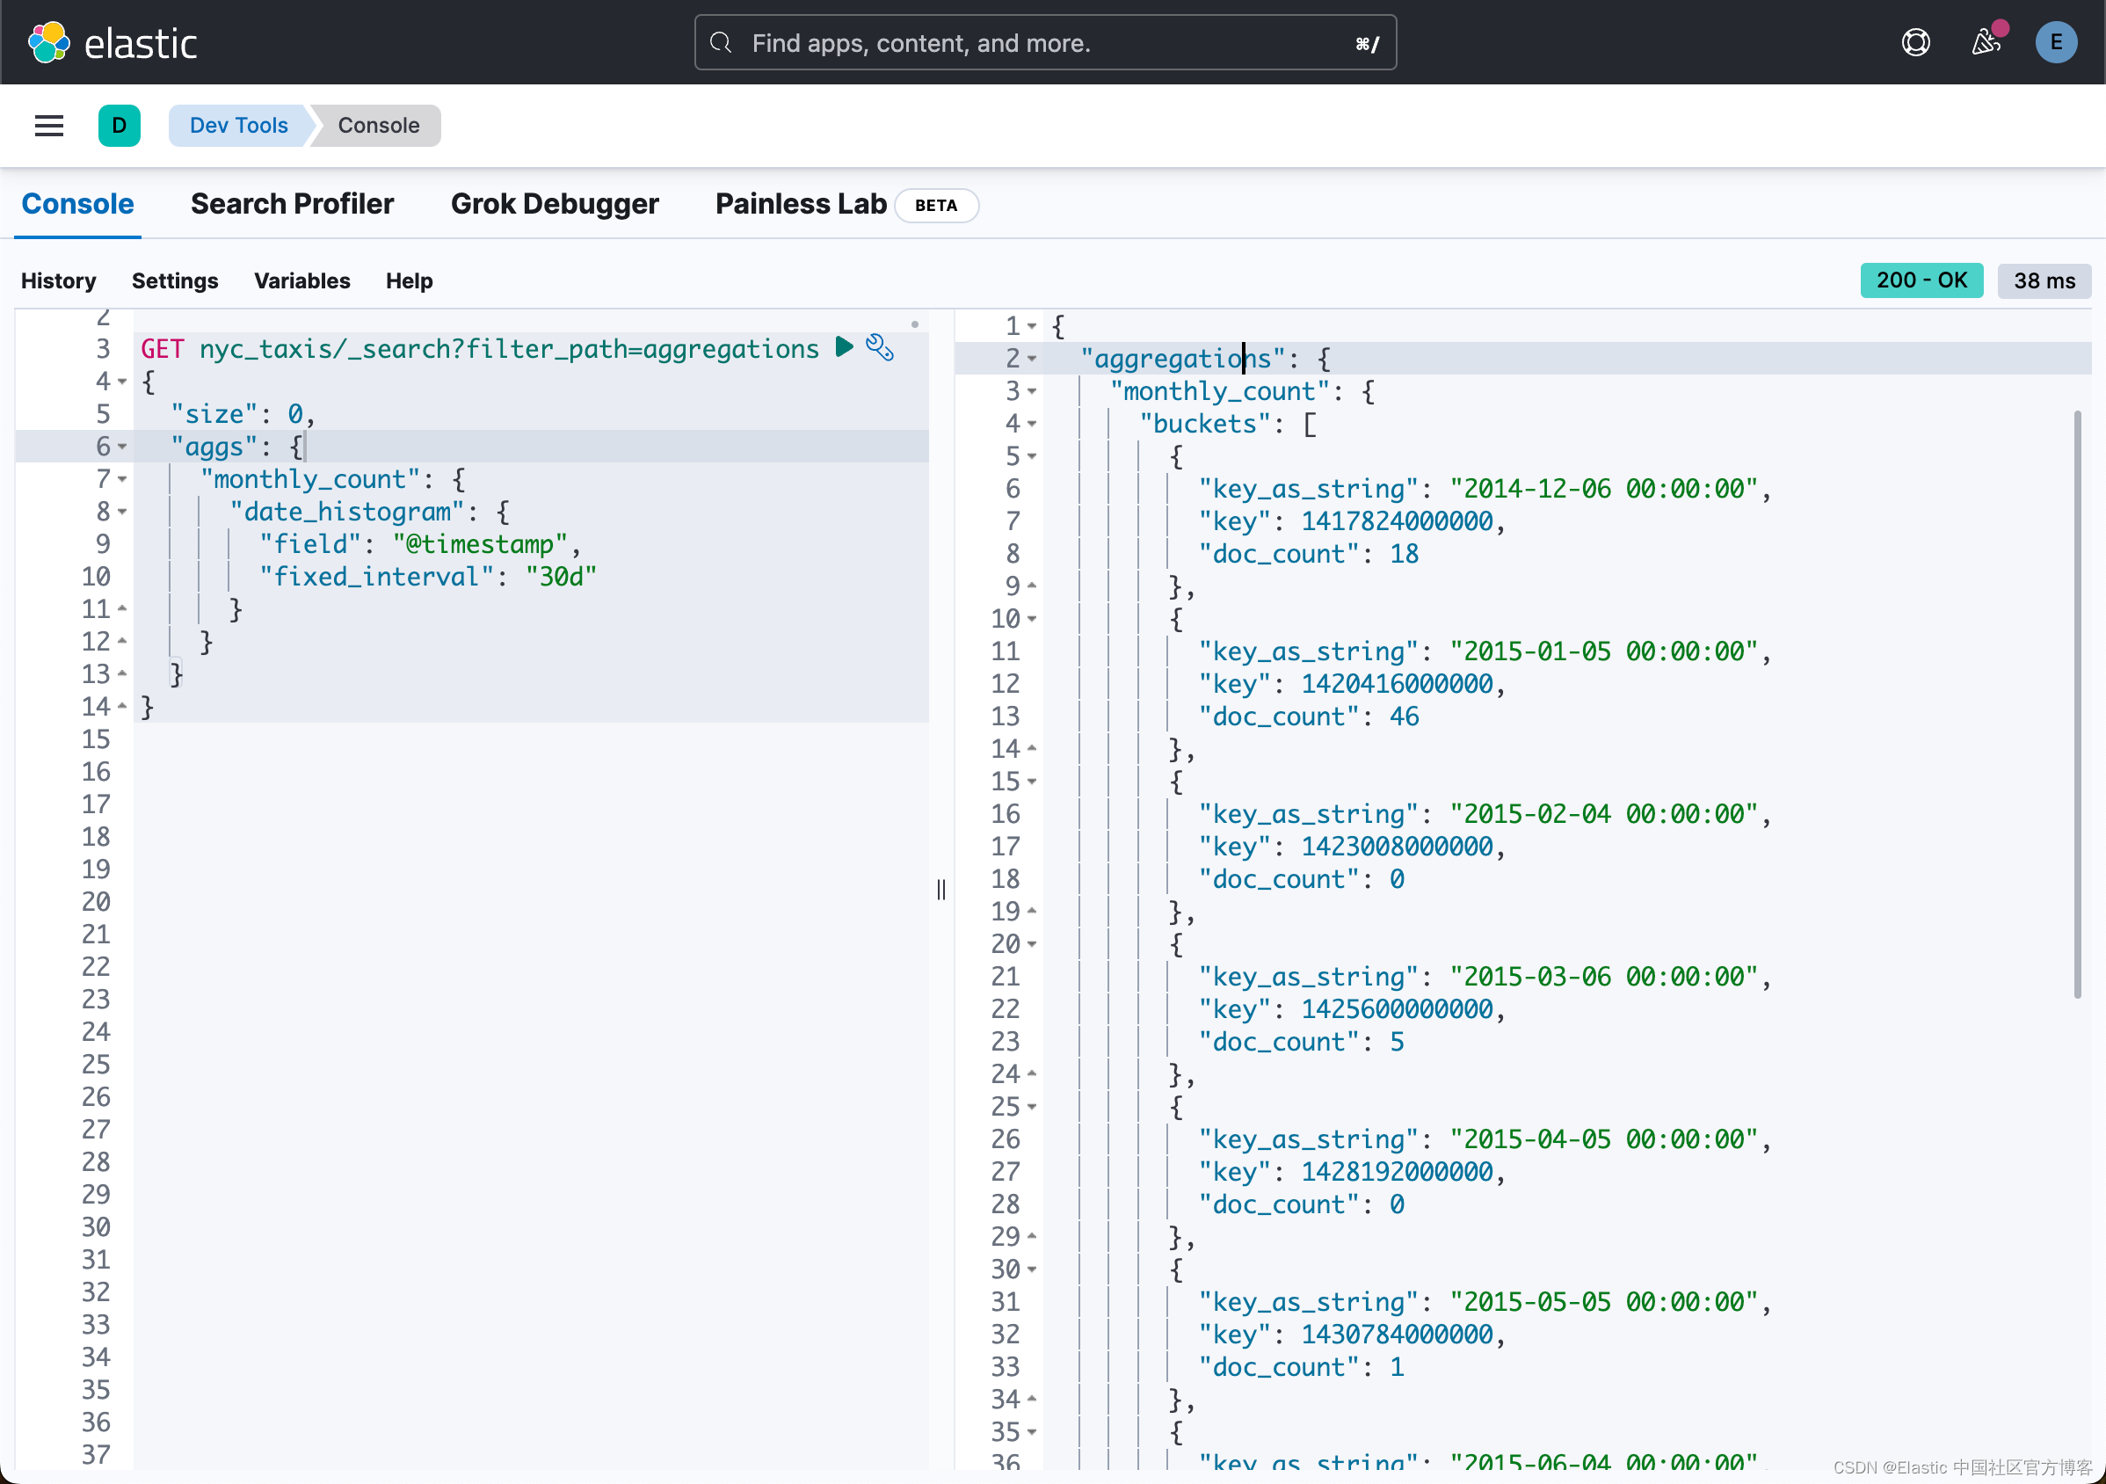Open the hamburger navigation menu
The height and width of the screenshot is (1484, 2106).
pos(48,126)
